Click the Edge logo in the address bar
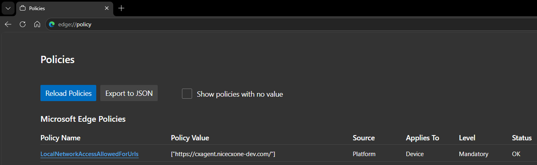This screenshot has width=537, height=165. [x=52, y=24]
